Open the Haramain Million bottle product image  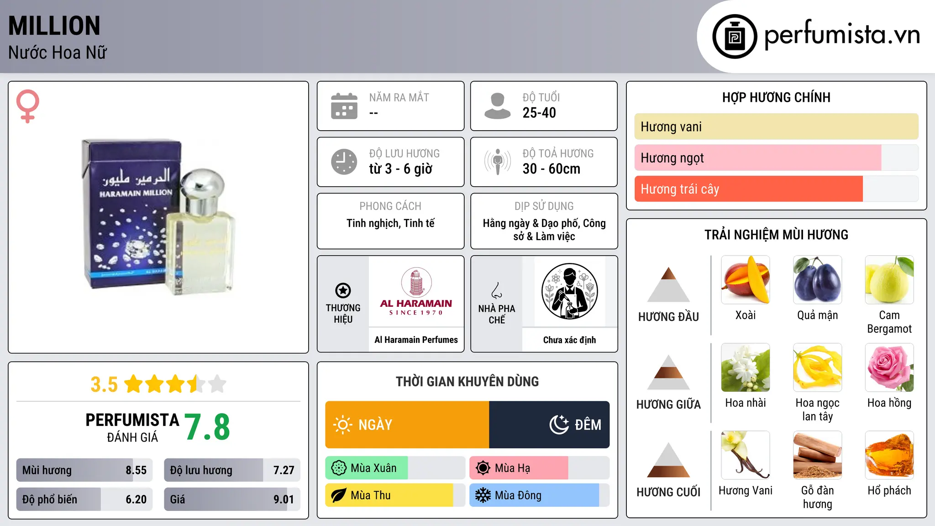158,217
